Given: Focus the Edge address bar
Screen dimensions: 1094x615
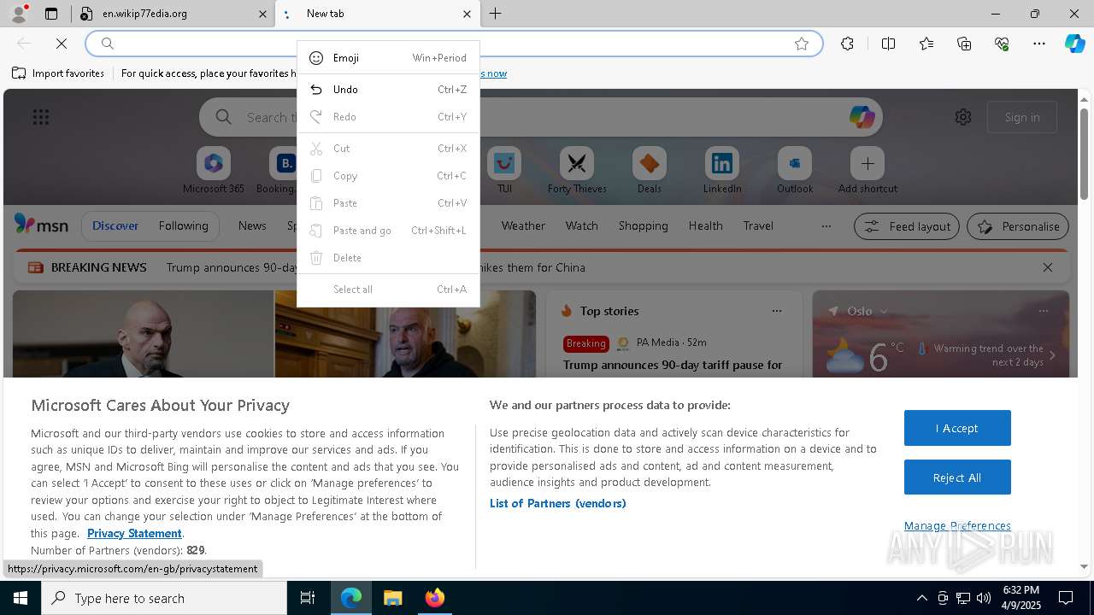Looking at the screenshot, I should tap(453, 44).
